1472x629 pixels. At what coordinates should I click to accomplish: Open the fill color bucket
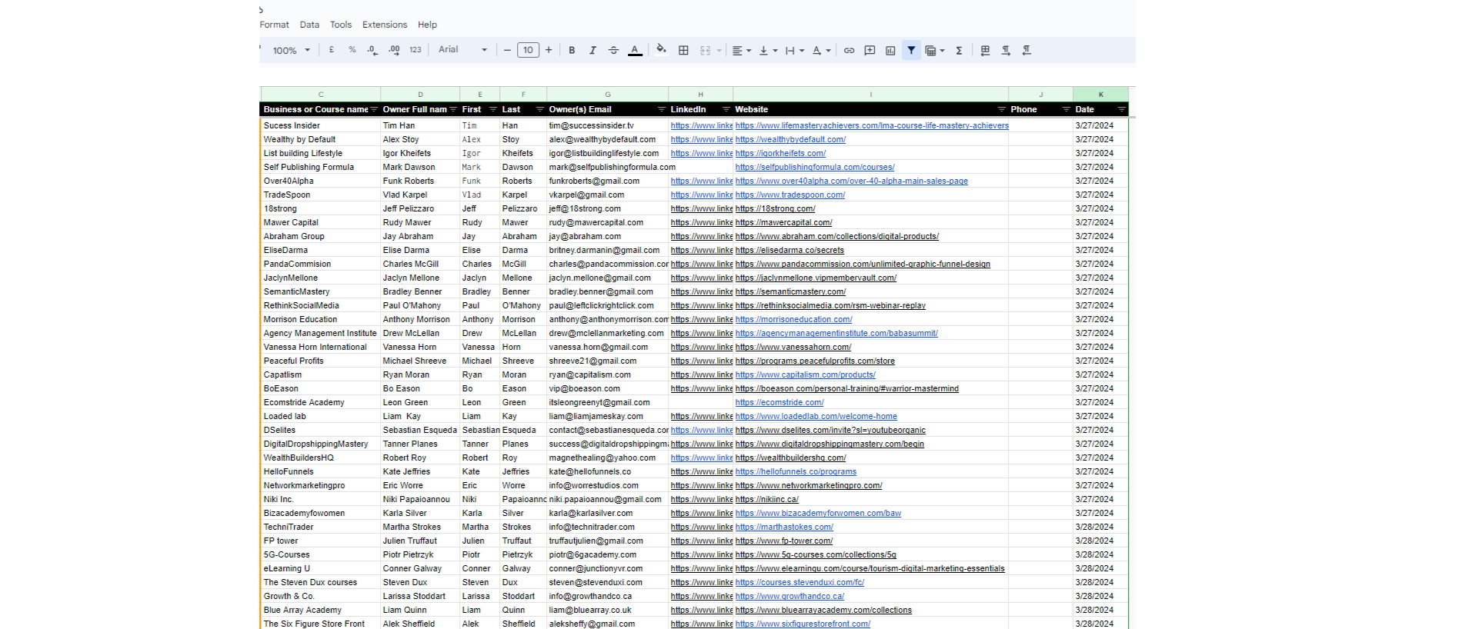click(x=661, y=50)
